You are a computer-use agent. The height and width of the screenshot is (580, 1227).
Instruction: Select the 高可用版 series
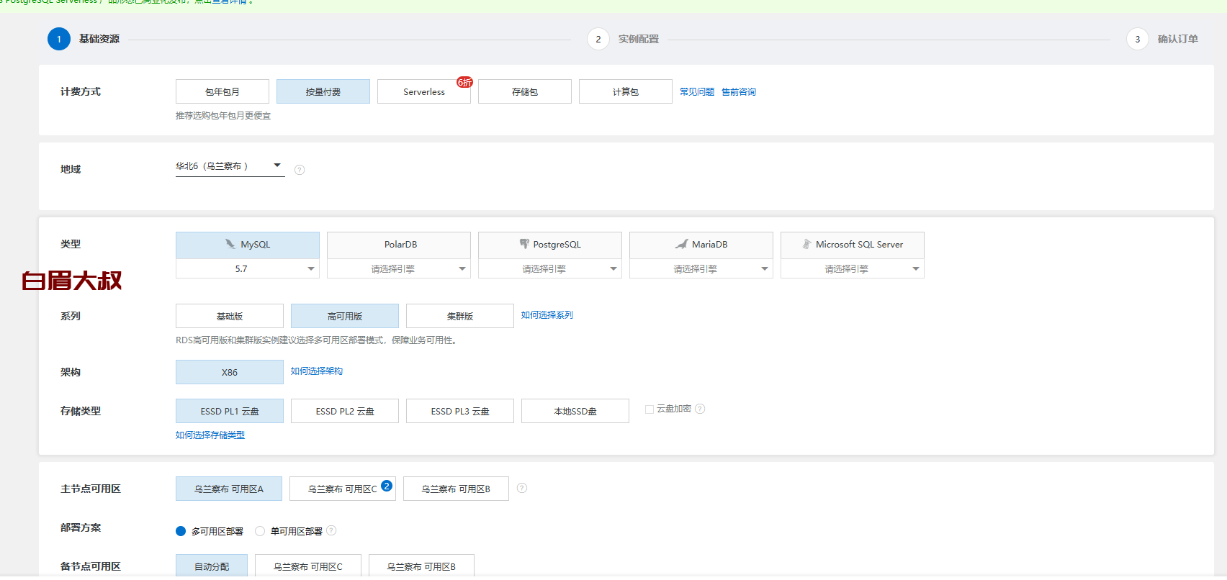tap(345, 316)
